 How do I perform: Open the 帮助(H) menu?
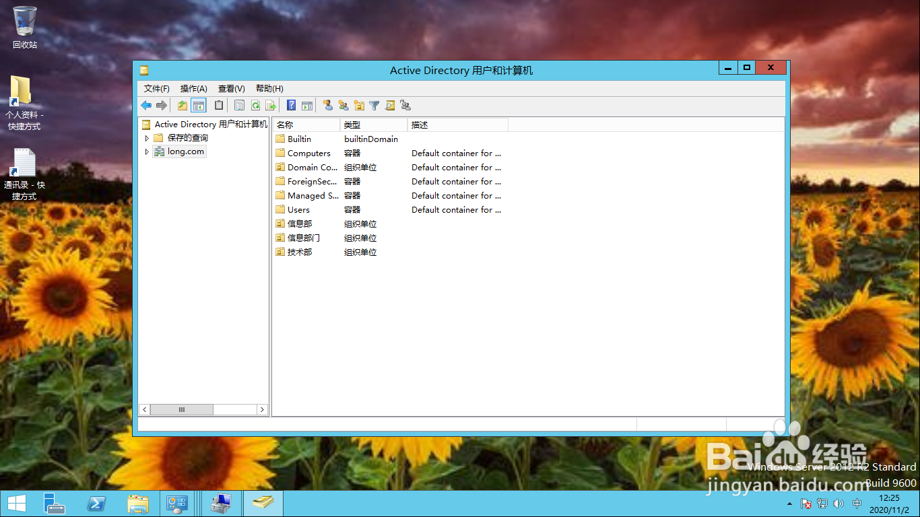click(x=269, y=89)
